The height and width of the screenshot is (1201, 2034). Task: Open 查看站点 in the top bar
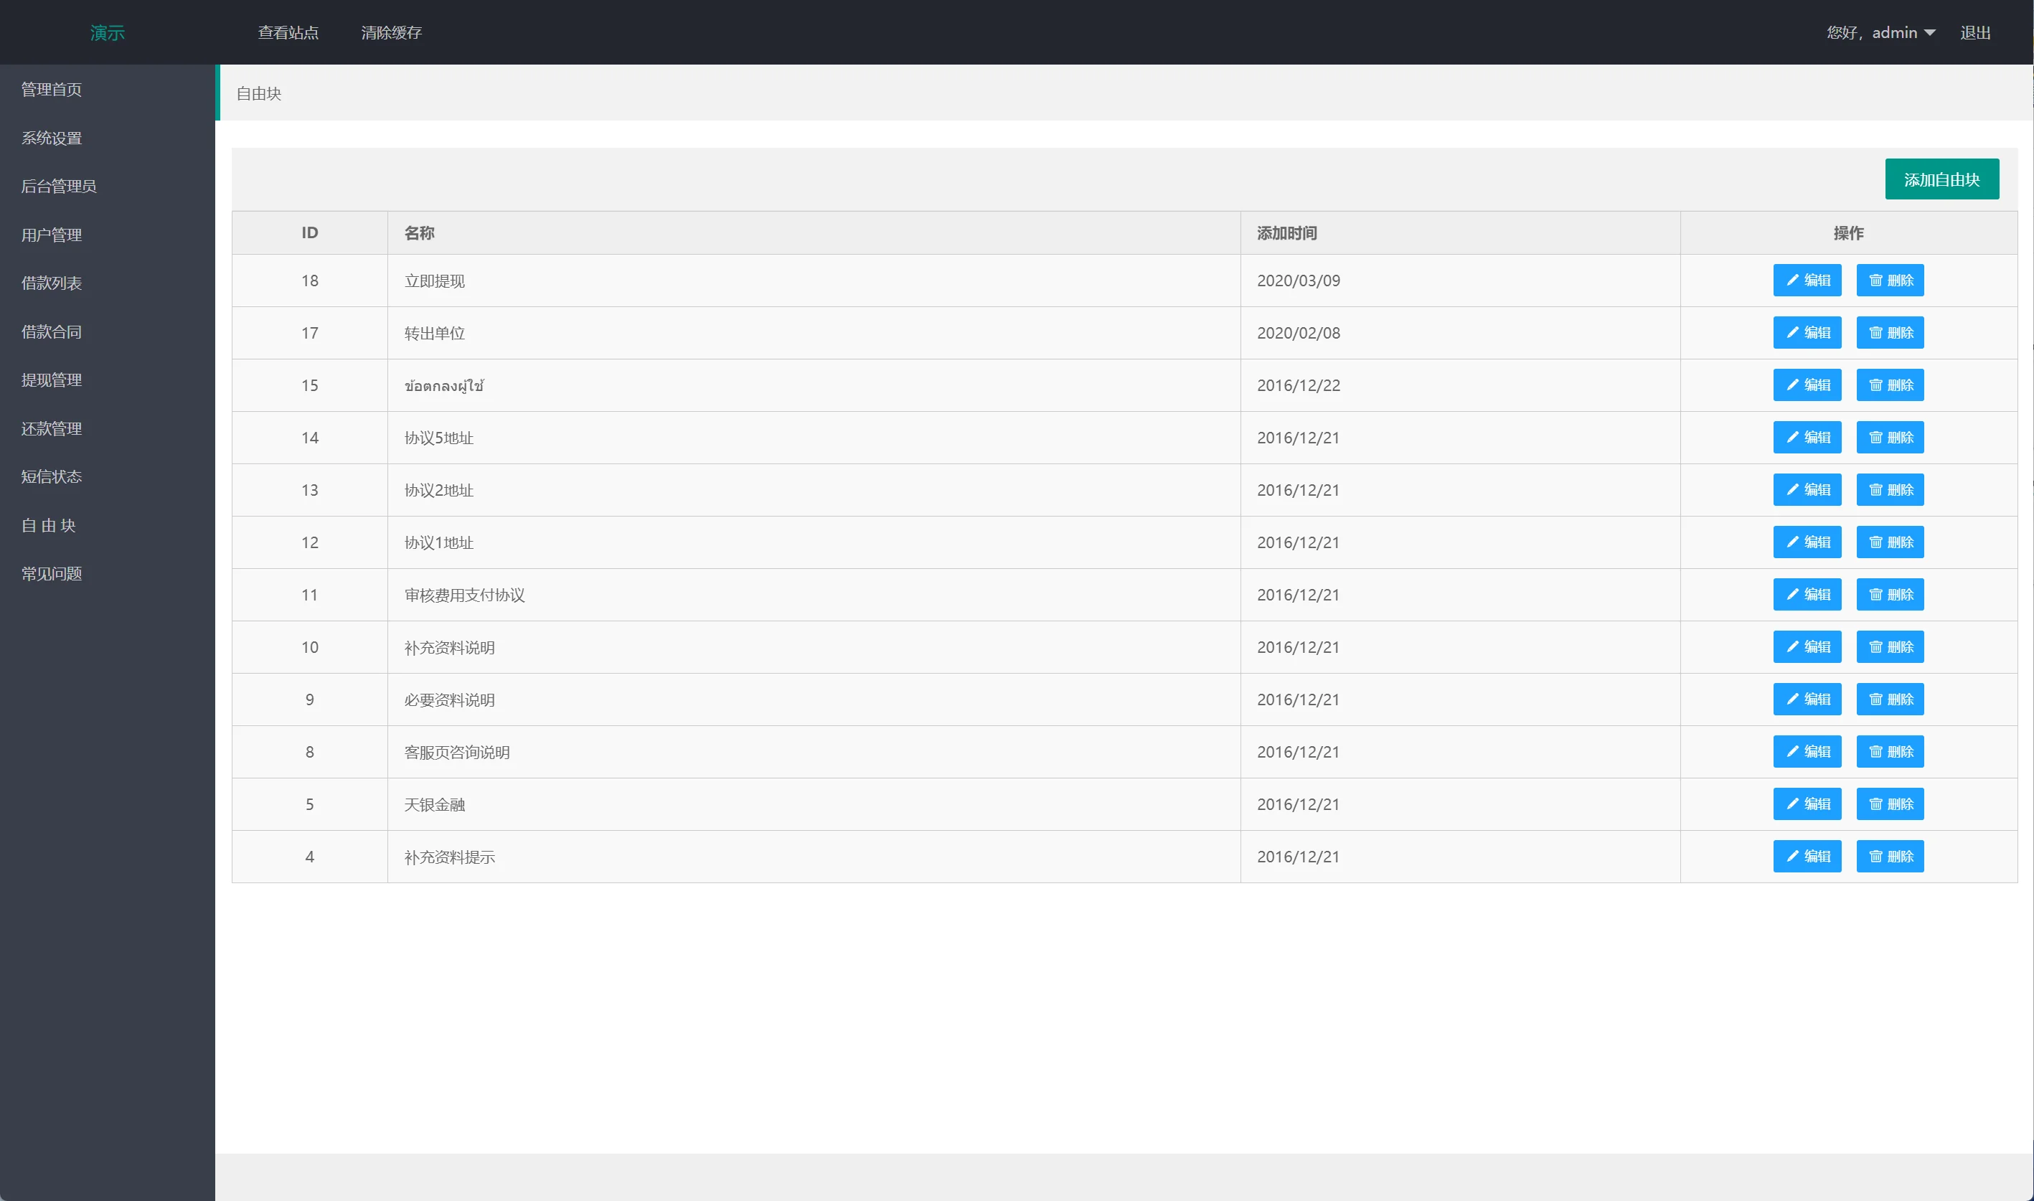click(x=288, y=32)
